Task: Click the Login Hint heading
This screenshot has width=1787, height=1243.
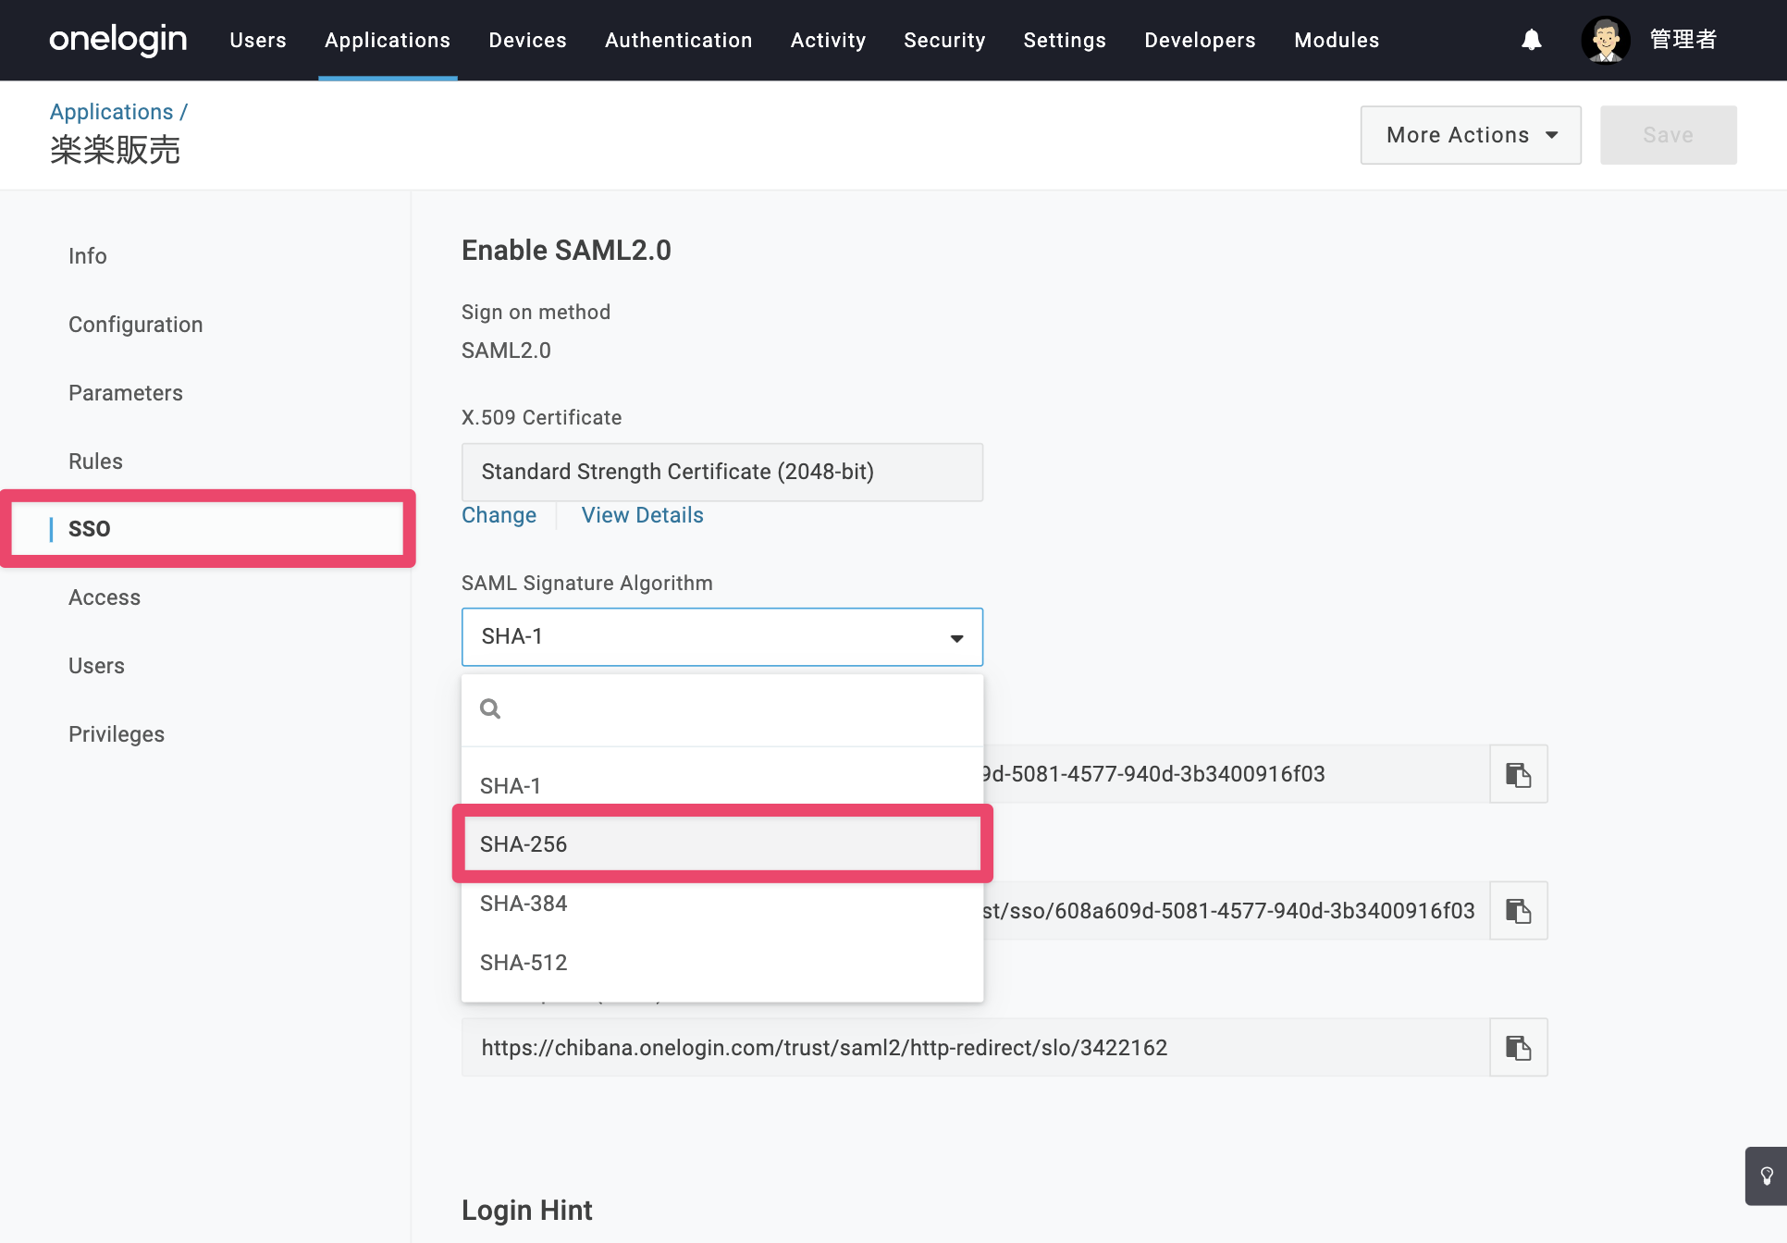Action: (526, 1210)
